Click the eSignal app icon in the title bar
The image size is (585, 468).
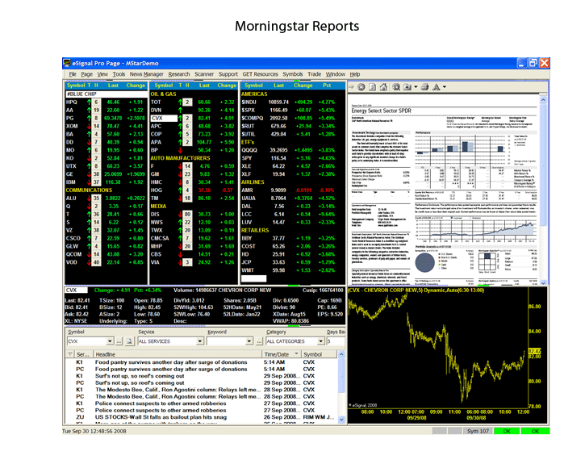coord(67,63)
